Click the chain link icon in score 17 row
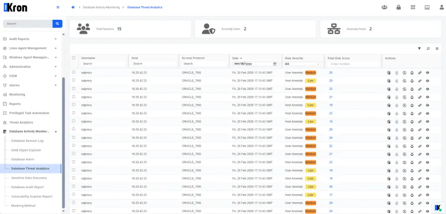 point(420,195)
